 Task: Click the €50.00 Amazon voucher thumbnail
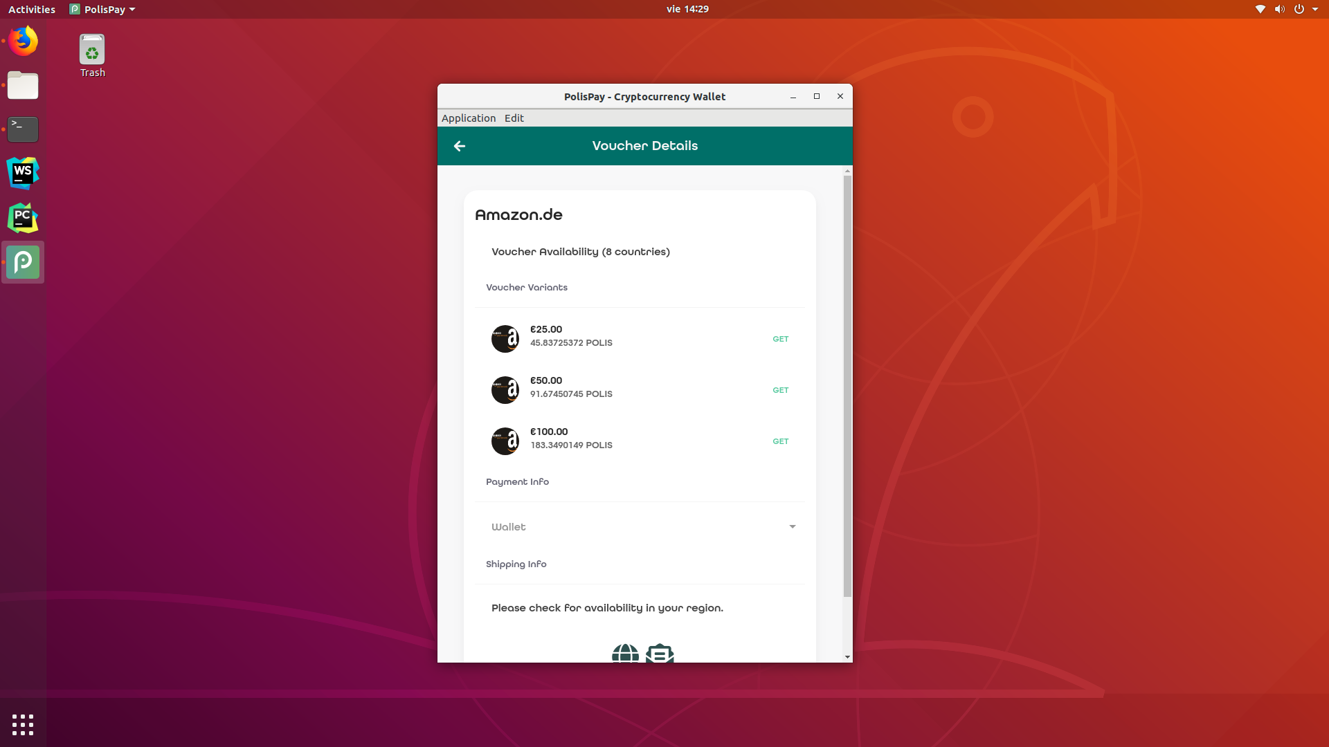[505, 389]
